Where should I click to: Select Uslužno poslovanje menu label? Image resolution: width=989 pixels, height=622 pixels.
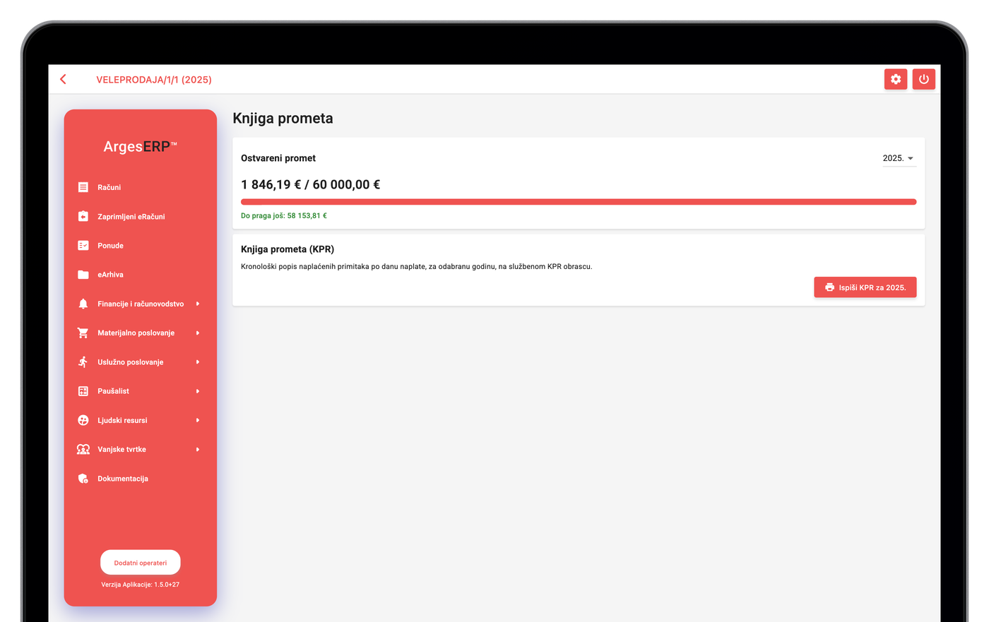[x=130, y=362]
